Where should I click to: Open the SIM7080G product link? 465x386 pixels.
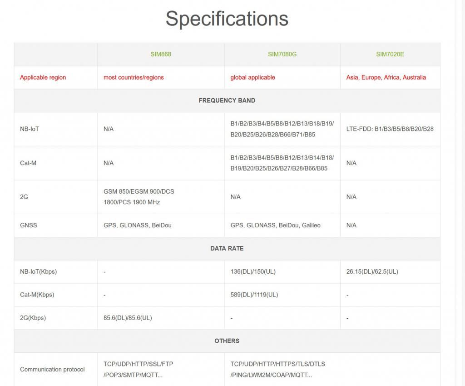point(282,54)
